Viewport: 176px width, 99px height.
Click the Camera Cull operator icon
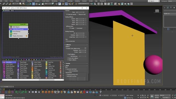[x=46, y=70]
